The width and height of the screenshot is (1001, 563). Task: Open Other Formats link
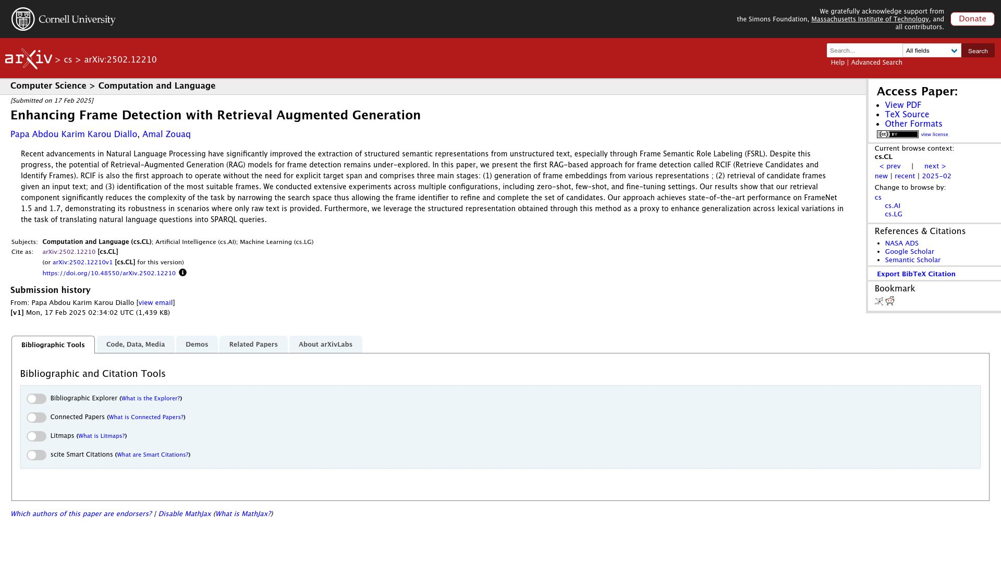[x=913, y=124]
